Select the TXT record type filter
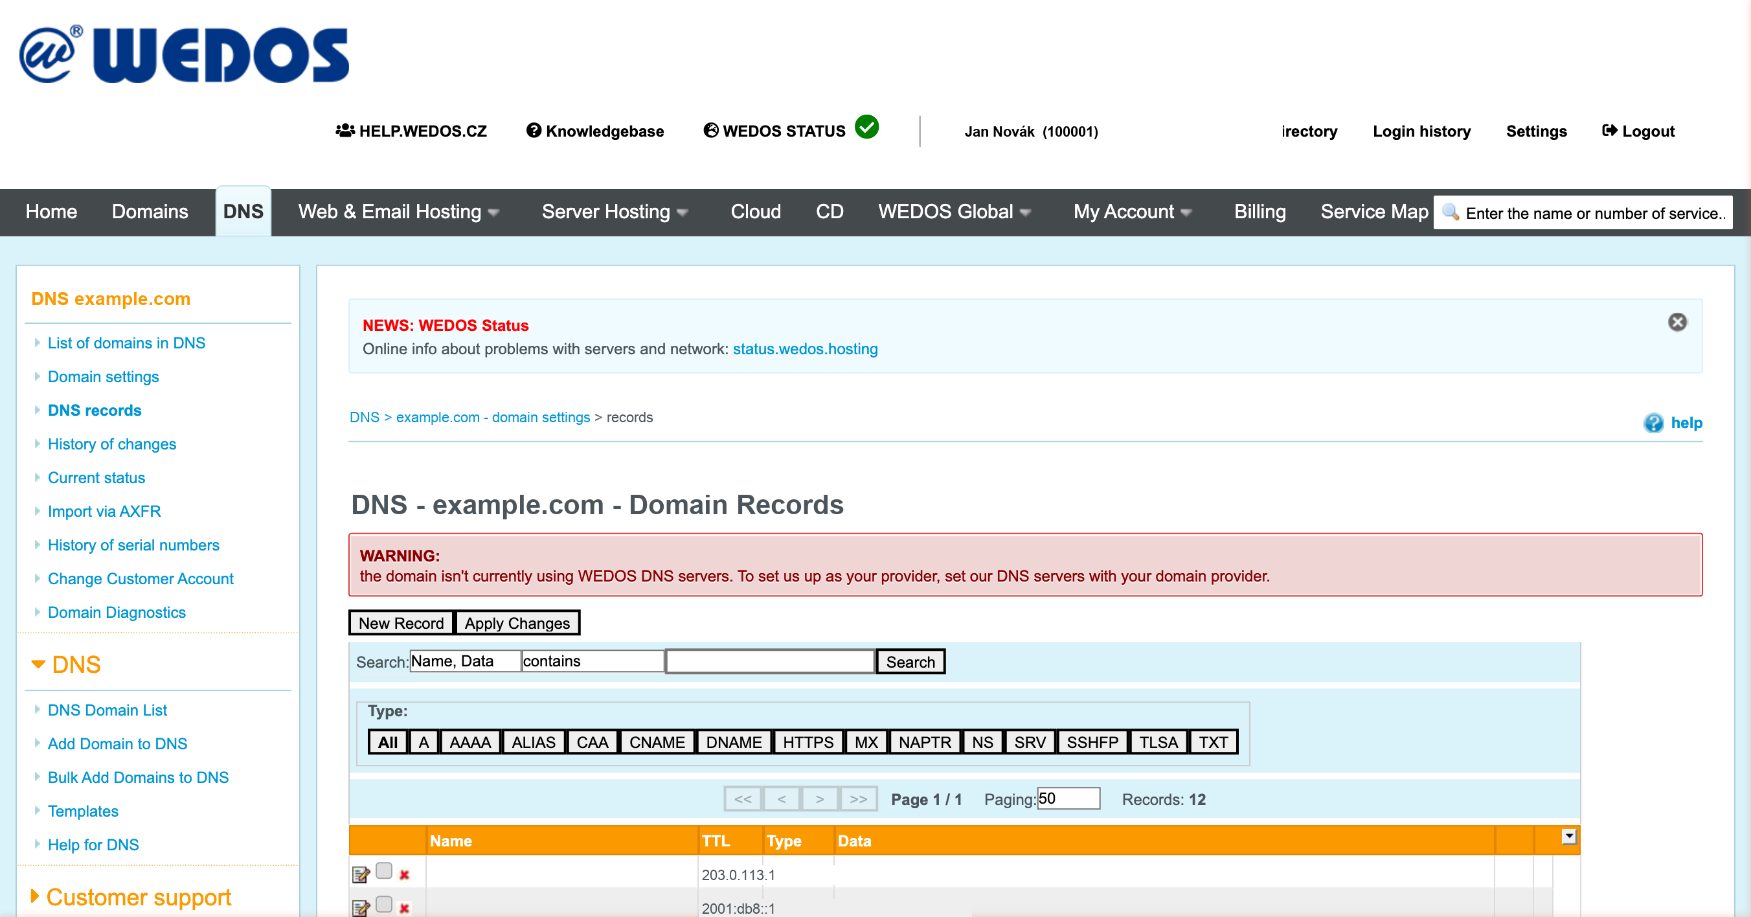 point(1213,742)
